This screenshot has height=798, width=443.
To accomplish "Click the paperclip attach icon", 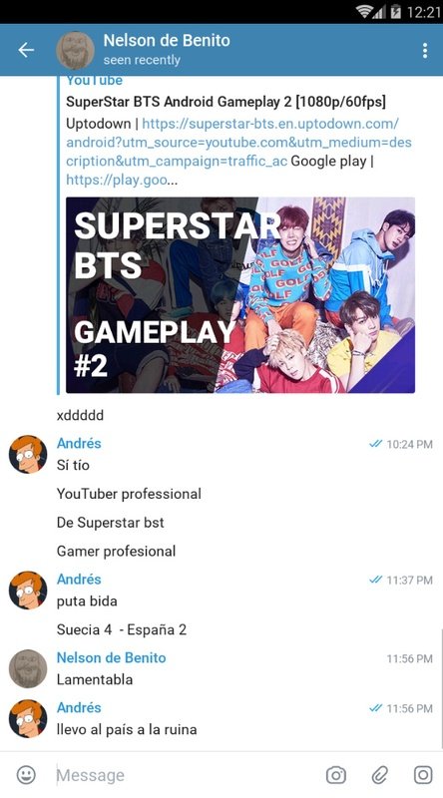I will (380, 775).
